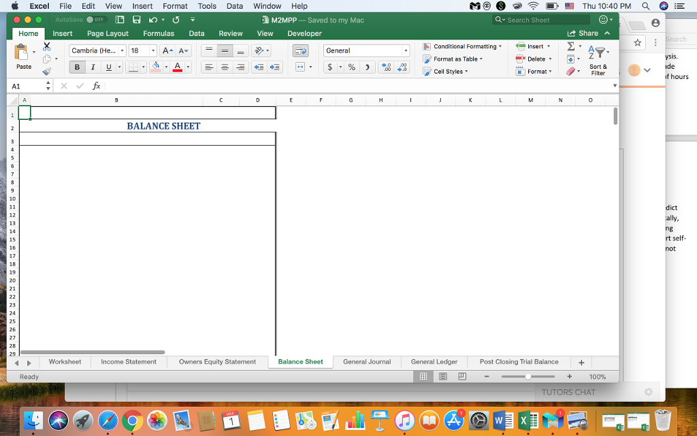The width and height of the screenshot is (697, 436).
Task: Decrease font size with the A-down icon
Action: tap(183, 50)
